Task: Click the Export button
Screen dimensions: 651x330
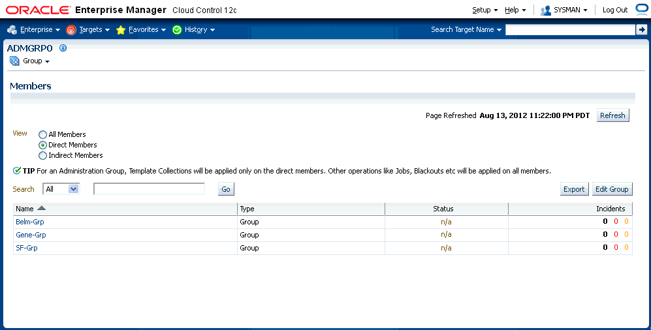Action: [x=574, y=189]
